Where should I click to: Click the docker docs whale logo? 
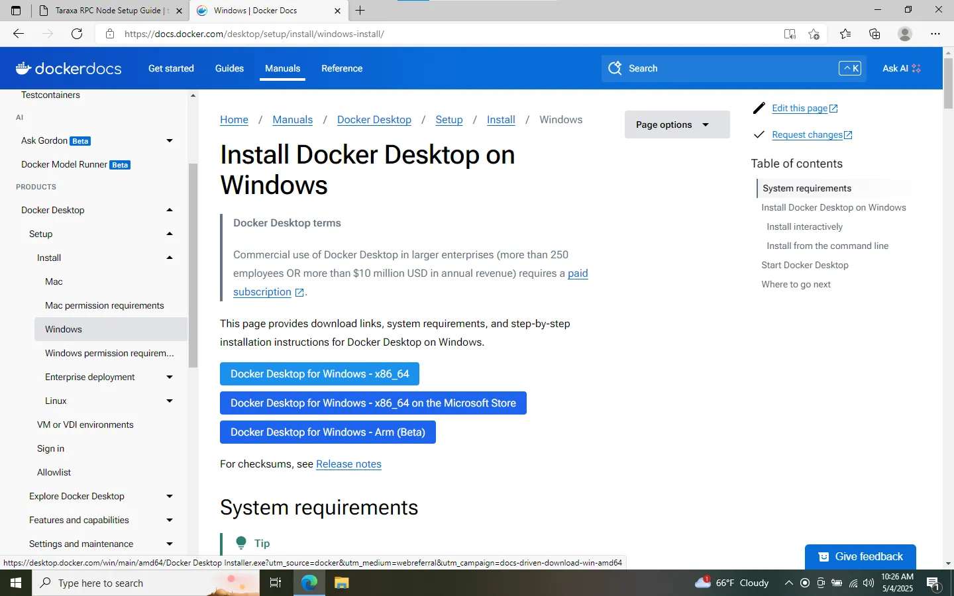(x=23, y=68)
